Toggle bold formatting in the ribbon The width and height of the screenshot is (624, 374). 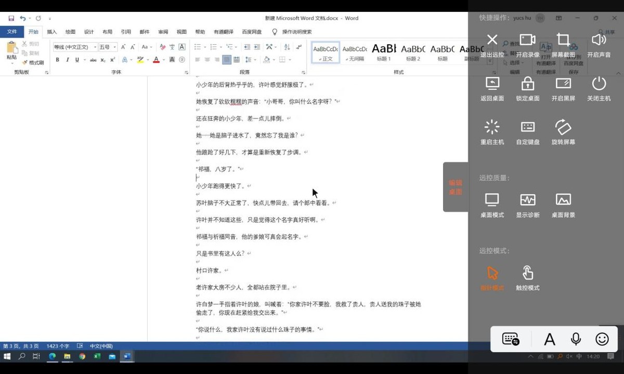tap(57, 60)
